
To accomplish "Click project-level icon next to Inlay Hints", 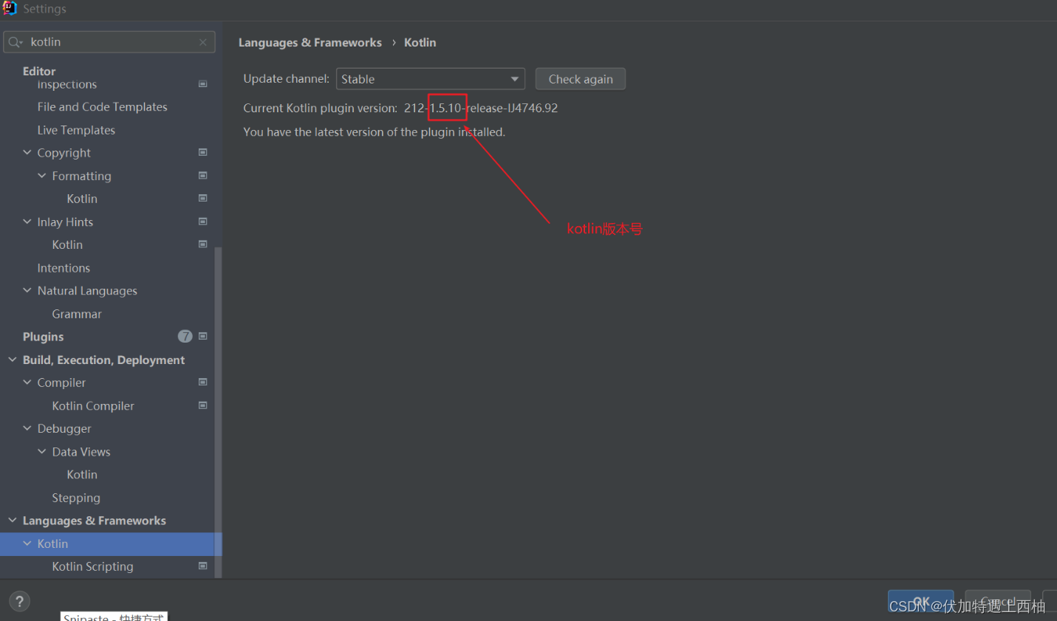I will 203,222.
